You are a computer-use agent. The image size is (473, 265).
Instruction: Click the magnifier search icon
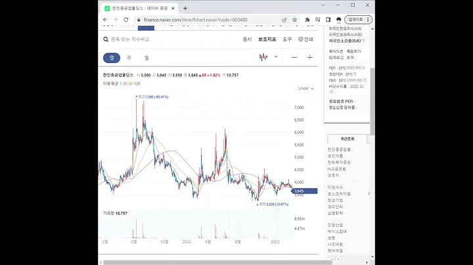(106, 39)
